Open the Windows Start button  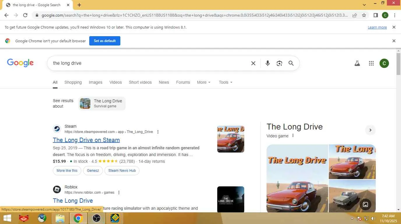(x=7, y=218)
